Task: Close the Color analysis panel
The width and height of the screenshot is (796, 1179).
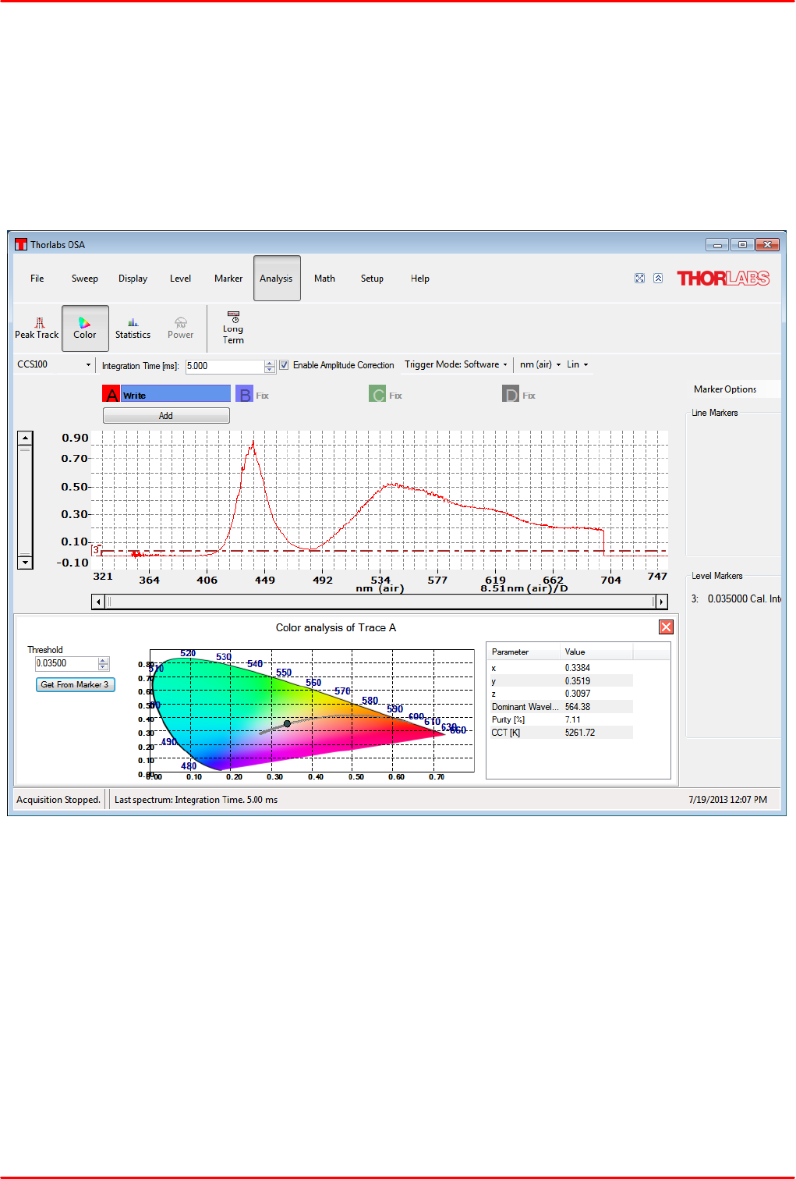Action: (666, 627)
